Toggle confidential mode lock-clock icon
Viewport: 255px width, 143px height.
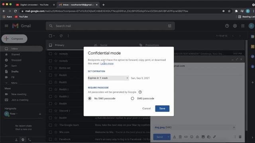pyautogui.click(x=209, y=137)
